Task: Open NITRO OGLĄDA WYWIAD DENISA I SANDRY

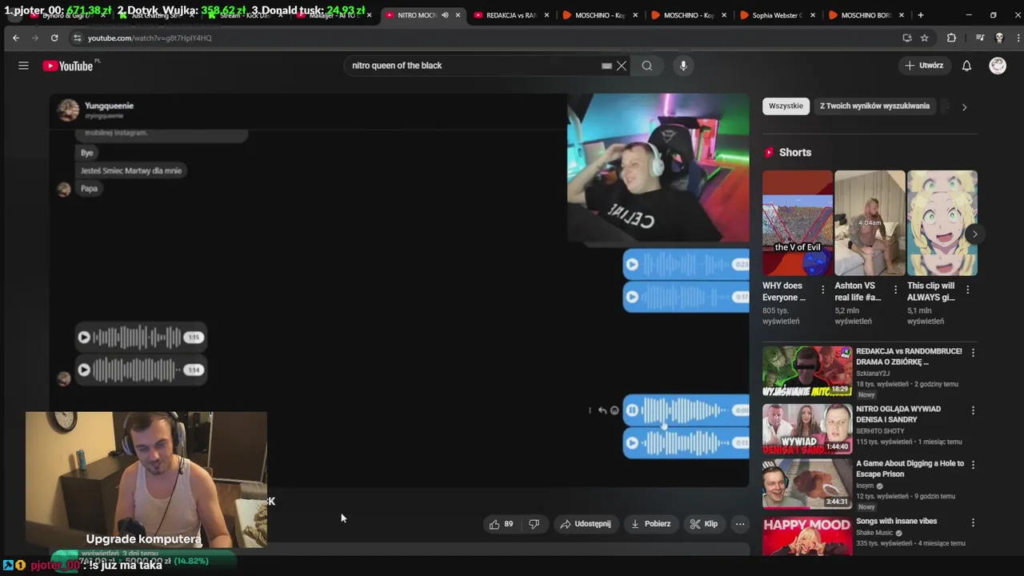Action: 898,414
